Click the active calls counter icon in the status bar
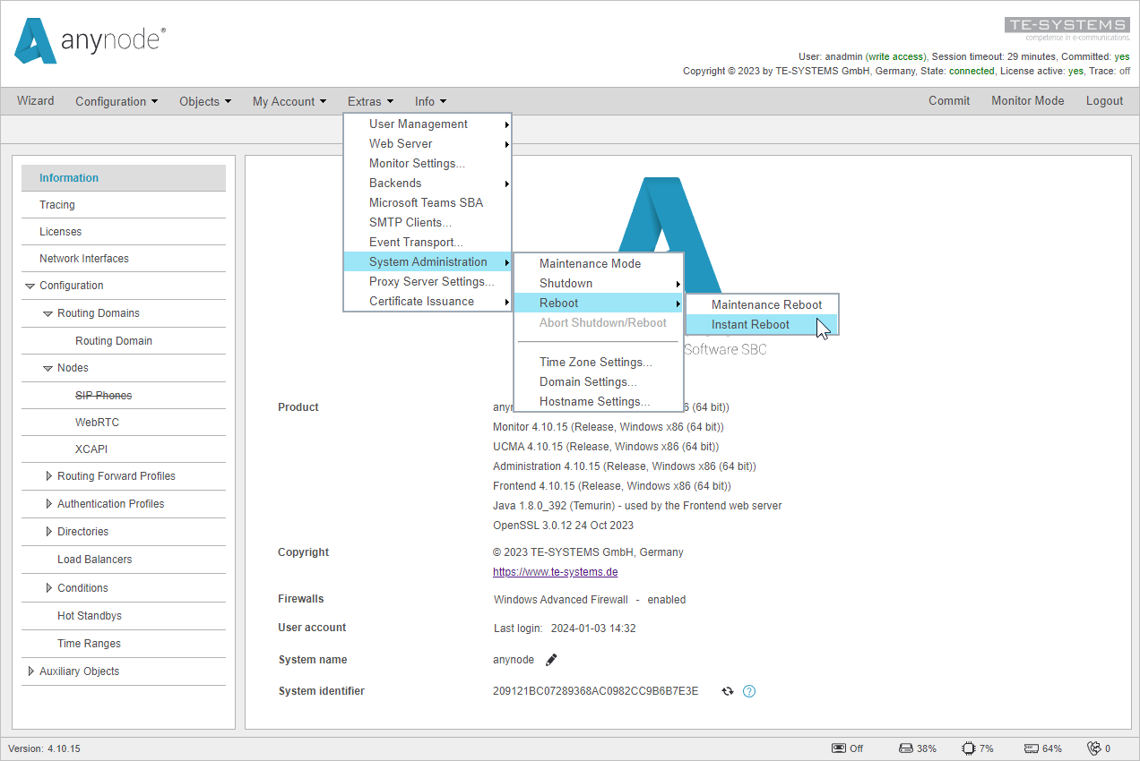The height and width of the screenshot is (761, 1140). [1094, 748]
